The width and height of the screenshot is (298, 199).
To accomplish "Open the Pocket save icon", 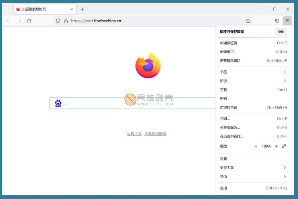I will 277,21.
